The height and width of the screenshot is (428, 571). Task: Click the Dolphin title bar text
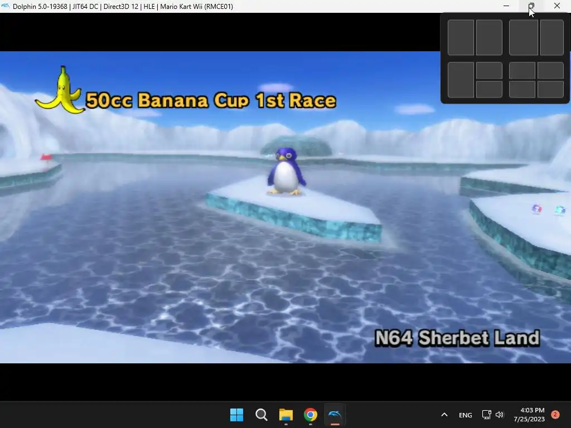tap(123, 7)
